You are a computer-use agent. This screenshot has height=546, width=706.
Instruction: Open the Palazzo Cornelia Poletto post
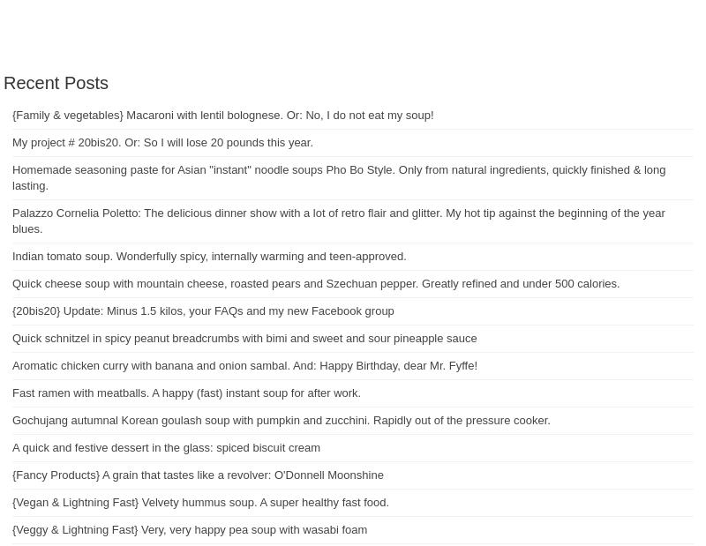click(338, 213)
